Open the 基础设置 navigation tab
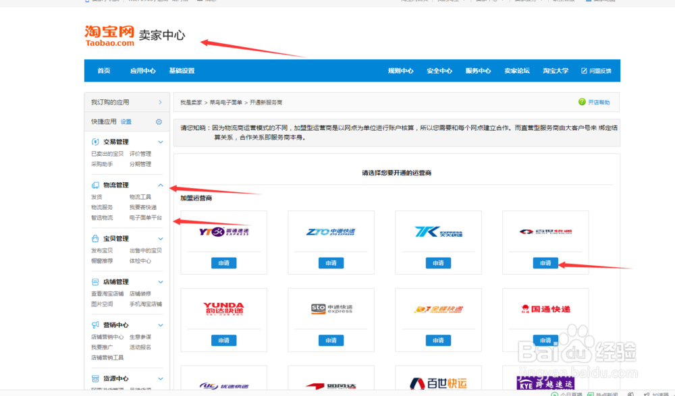This screenshot has width=675, height=396. 182,71
